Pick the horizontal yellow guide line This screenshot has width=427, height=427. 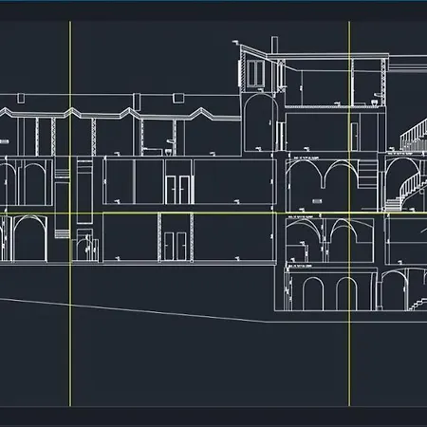213,213
